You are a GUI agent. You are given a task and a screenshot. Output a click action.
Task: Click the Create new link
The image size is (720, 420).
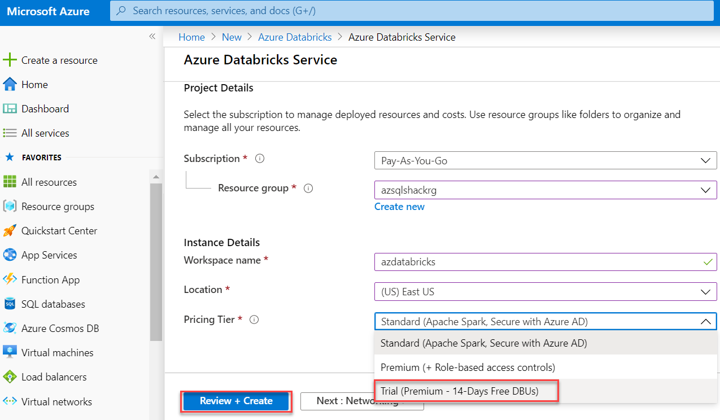click(x=399, y=207)
